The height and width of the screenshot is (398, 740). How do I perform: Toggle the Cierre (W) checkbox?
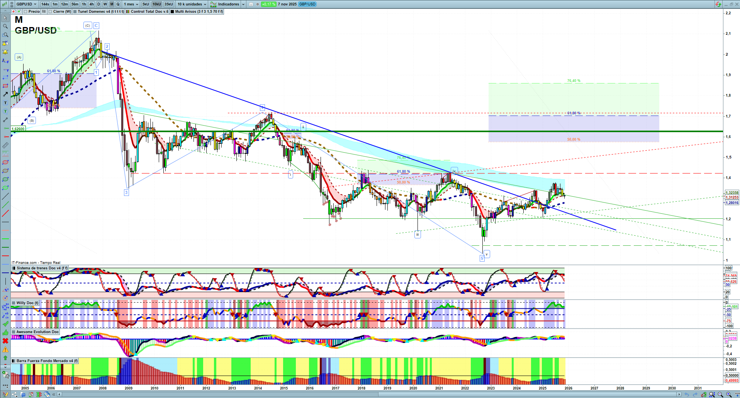51,12
